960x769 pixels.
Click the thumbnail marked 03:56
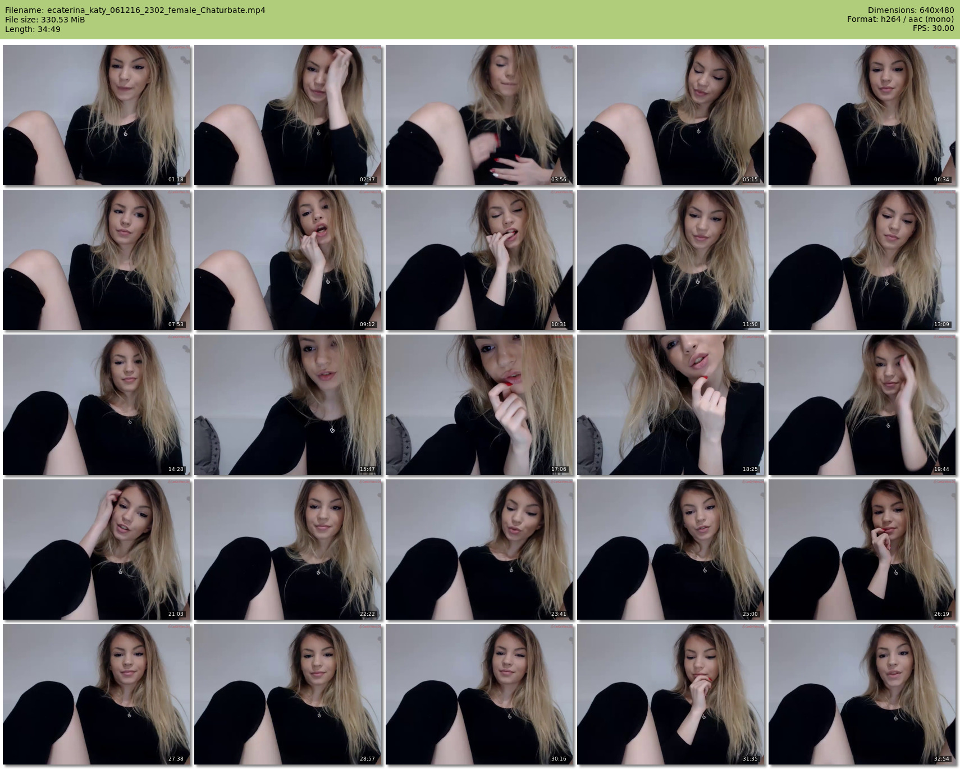coord(479,115)
